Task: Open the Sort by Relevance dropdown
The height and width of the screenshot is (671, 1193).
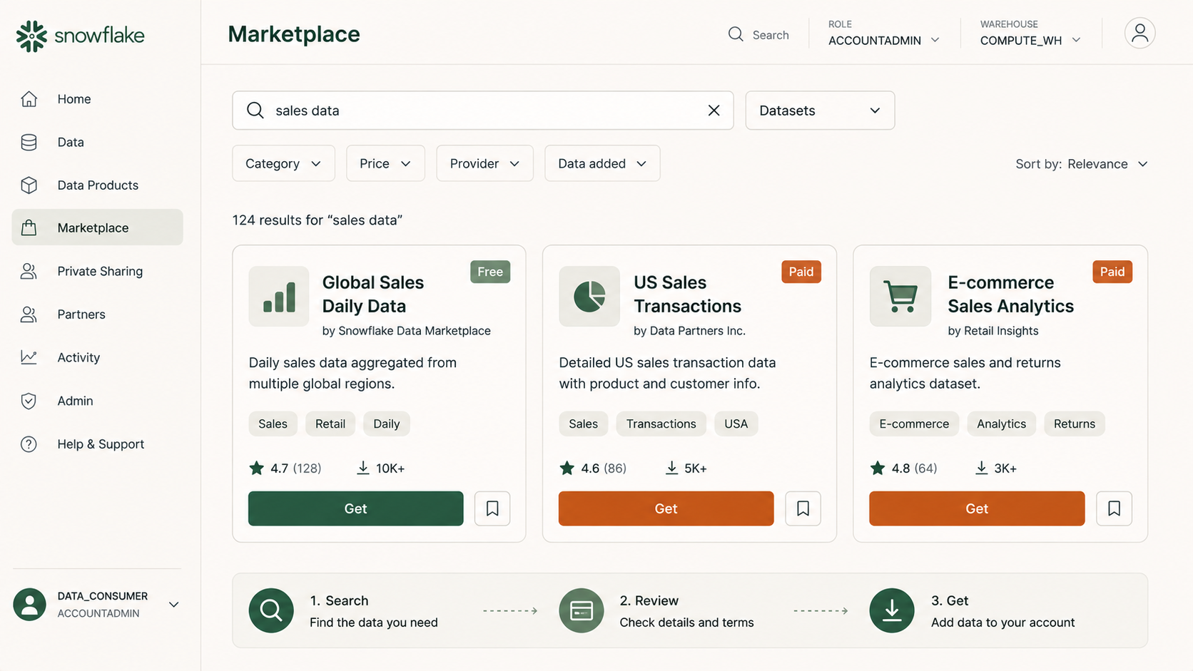Action: [x=1082, y=164]
